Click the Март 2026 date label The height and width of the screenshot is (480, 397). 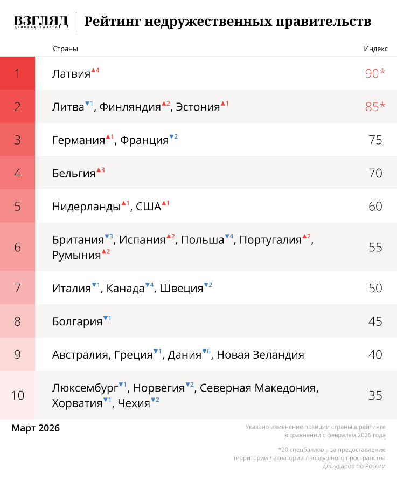tap(36, 428)
